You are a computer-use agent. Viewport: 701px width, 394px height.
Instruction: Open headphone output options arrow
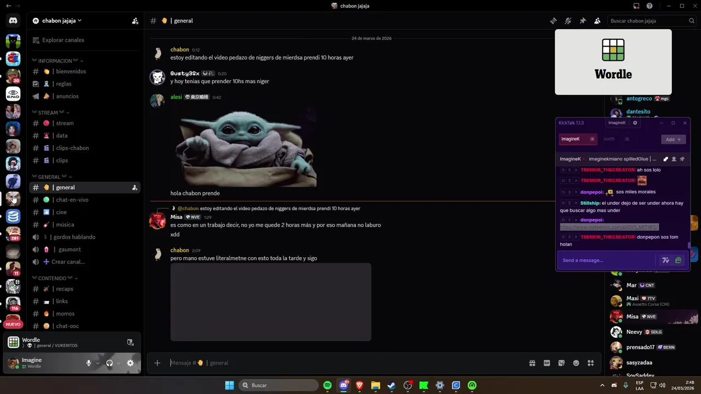118,363
